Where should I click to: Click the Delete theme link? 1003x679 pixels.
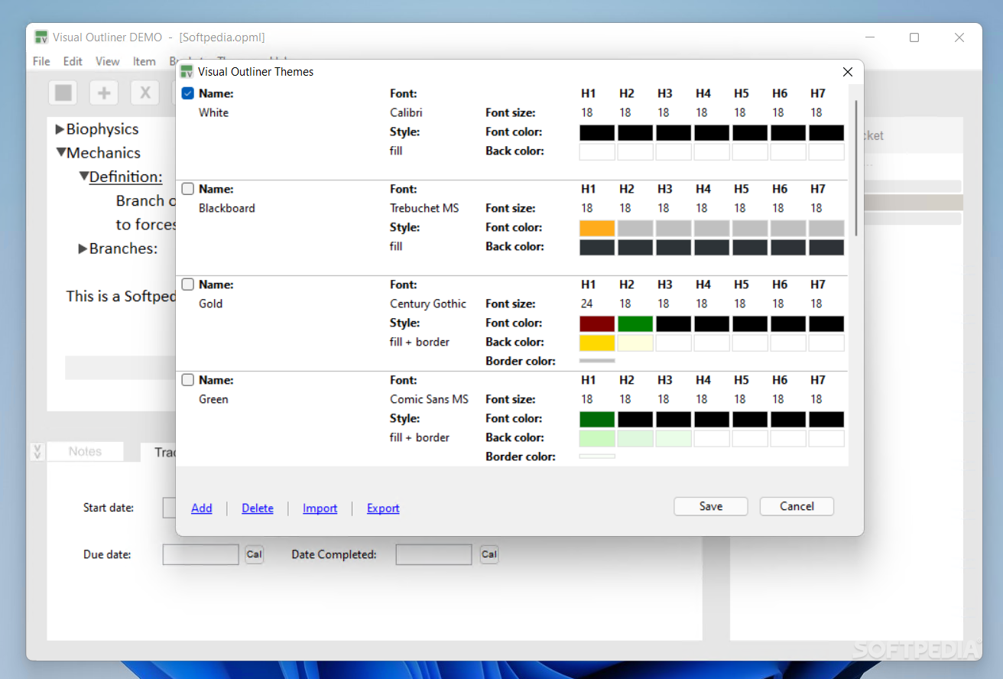258,508
